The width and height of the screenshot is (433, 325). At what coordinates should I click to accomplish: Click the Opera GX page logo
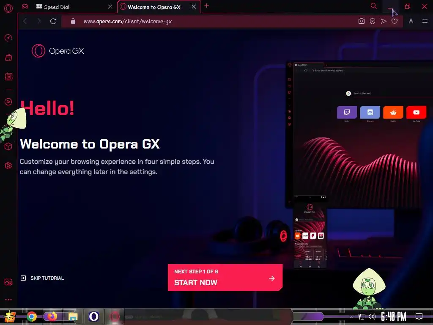click(58, 51)
